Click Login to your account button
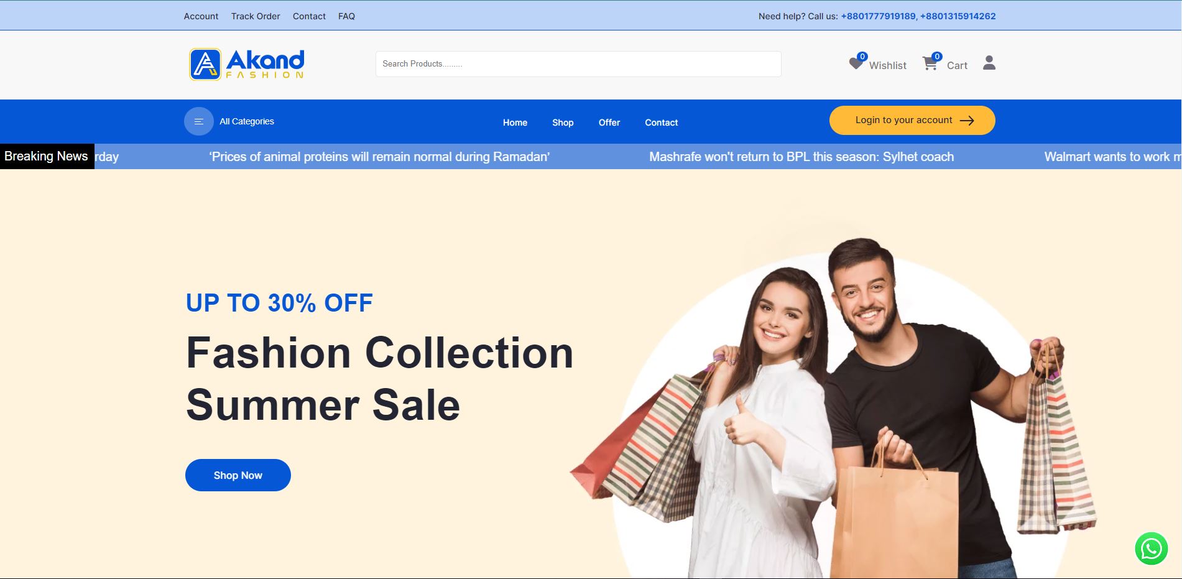 coord(912,121)
